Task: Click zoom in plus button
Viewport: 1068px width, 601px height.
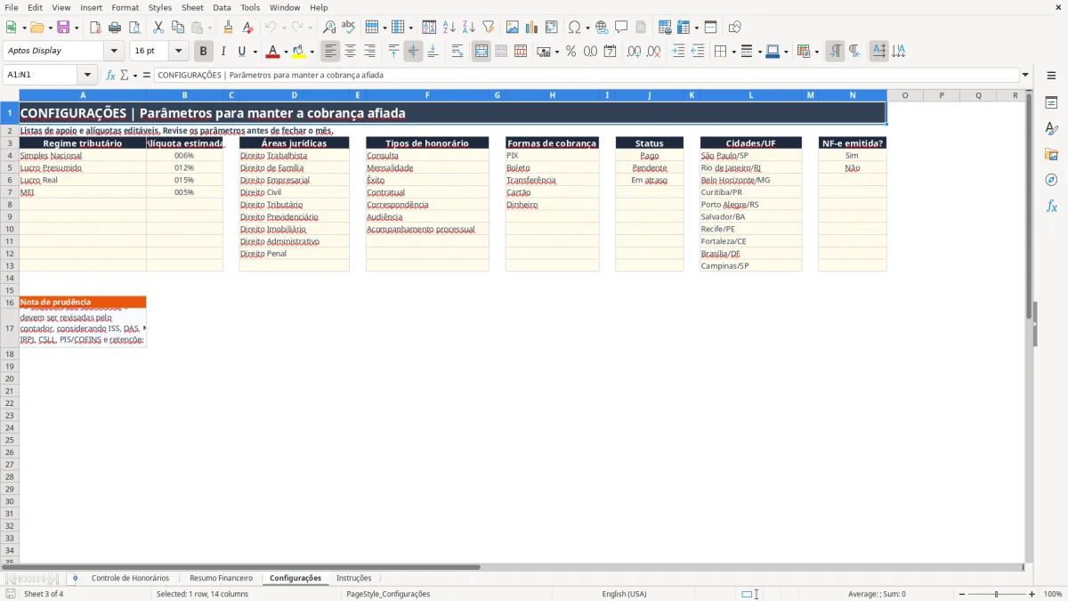Action: (x=1032, y=594)
